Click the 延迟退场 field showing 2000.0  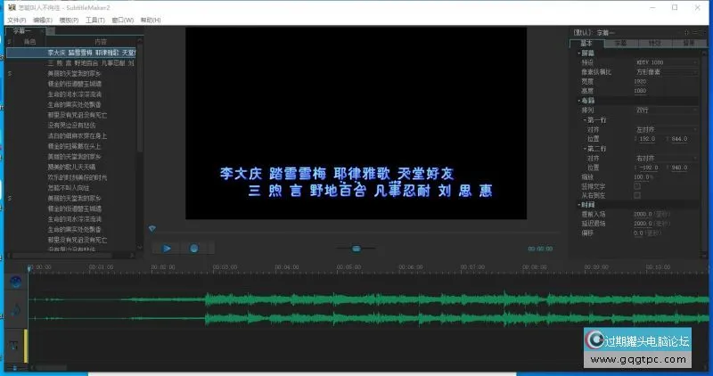[x=643, y=224]
